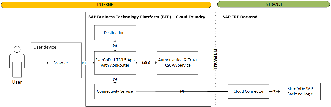This screenshot has height=107, width=331.
Task: Click the 'User' caption under figure
Action: pos(17,82)
